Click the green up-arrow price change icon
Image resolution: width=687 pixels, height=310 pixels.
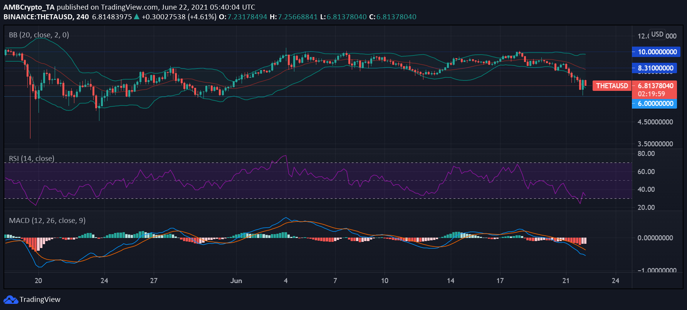136,17
